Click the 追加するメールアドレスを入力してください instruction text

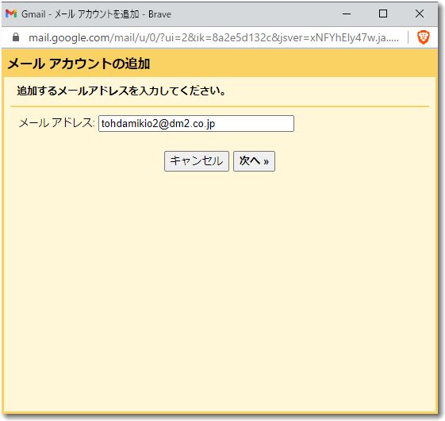121,91
